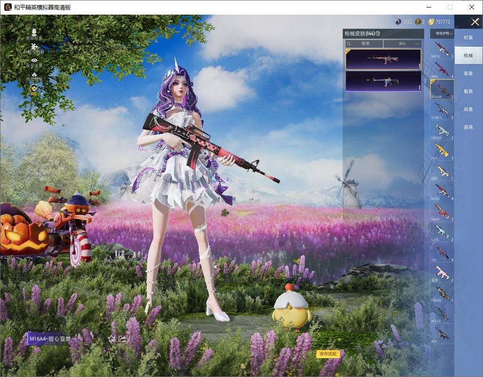
Task: Select the pink 蜜蜂 weapon icon
Action: [x=442, y=273]
